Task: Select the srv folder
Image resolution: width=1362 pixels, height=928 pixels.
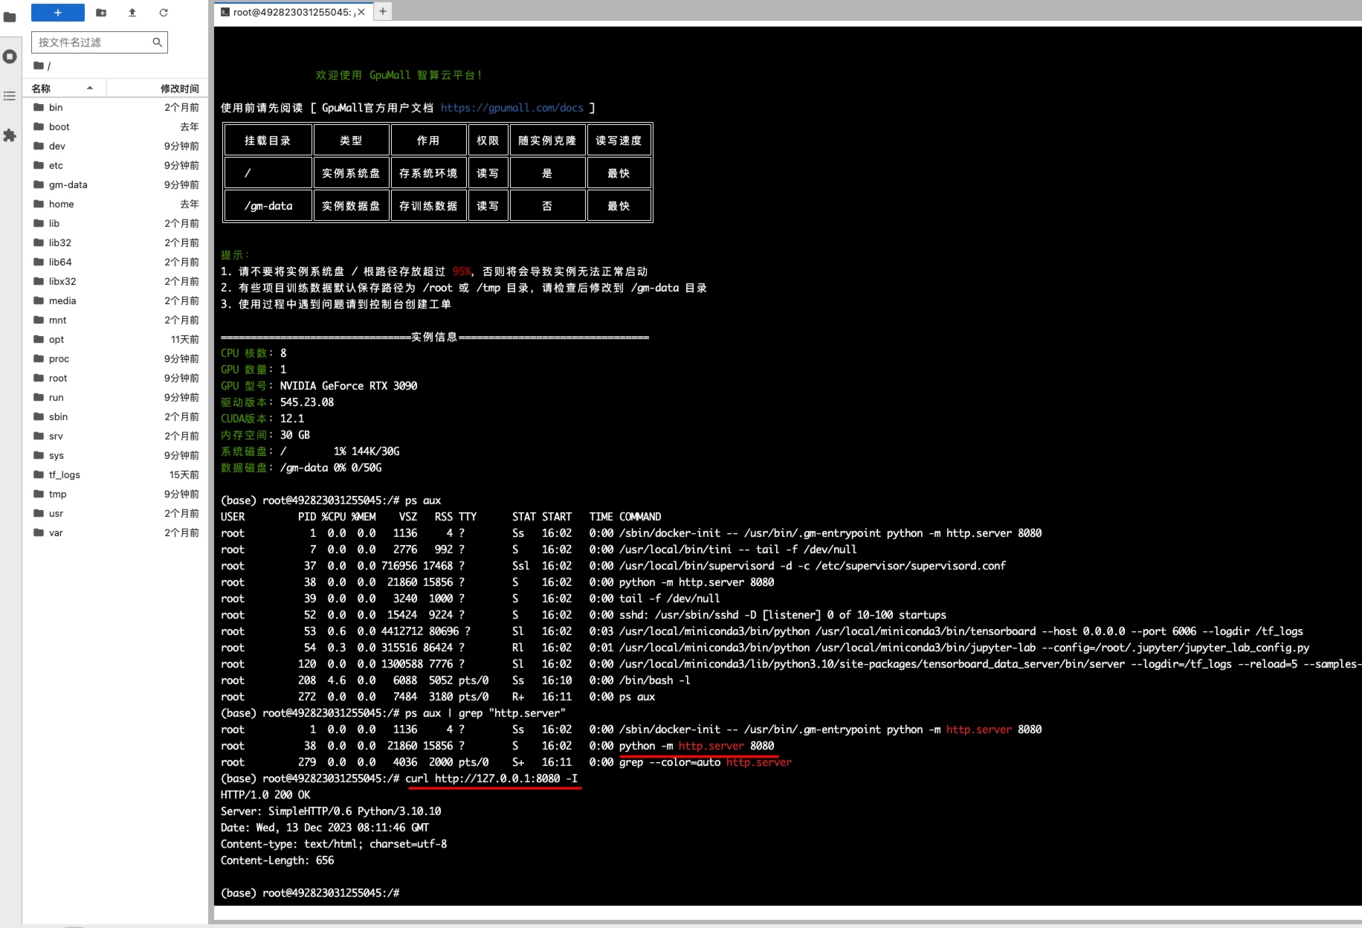Action: click(116, 436)
